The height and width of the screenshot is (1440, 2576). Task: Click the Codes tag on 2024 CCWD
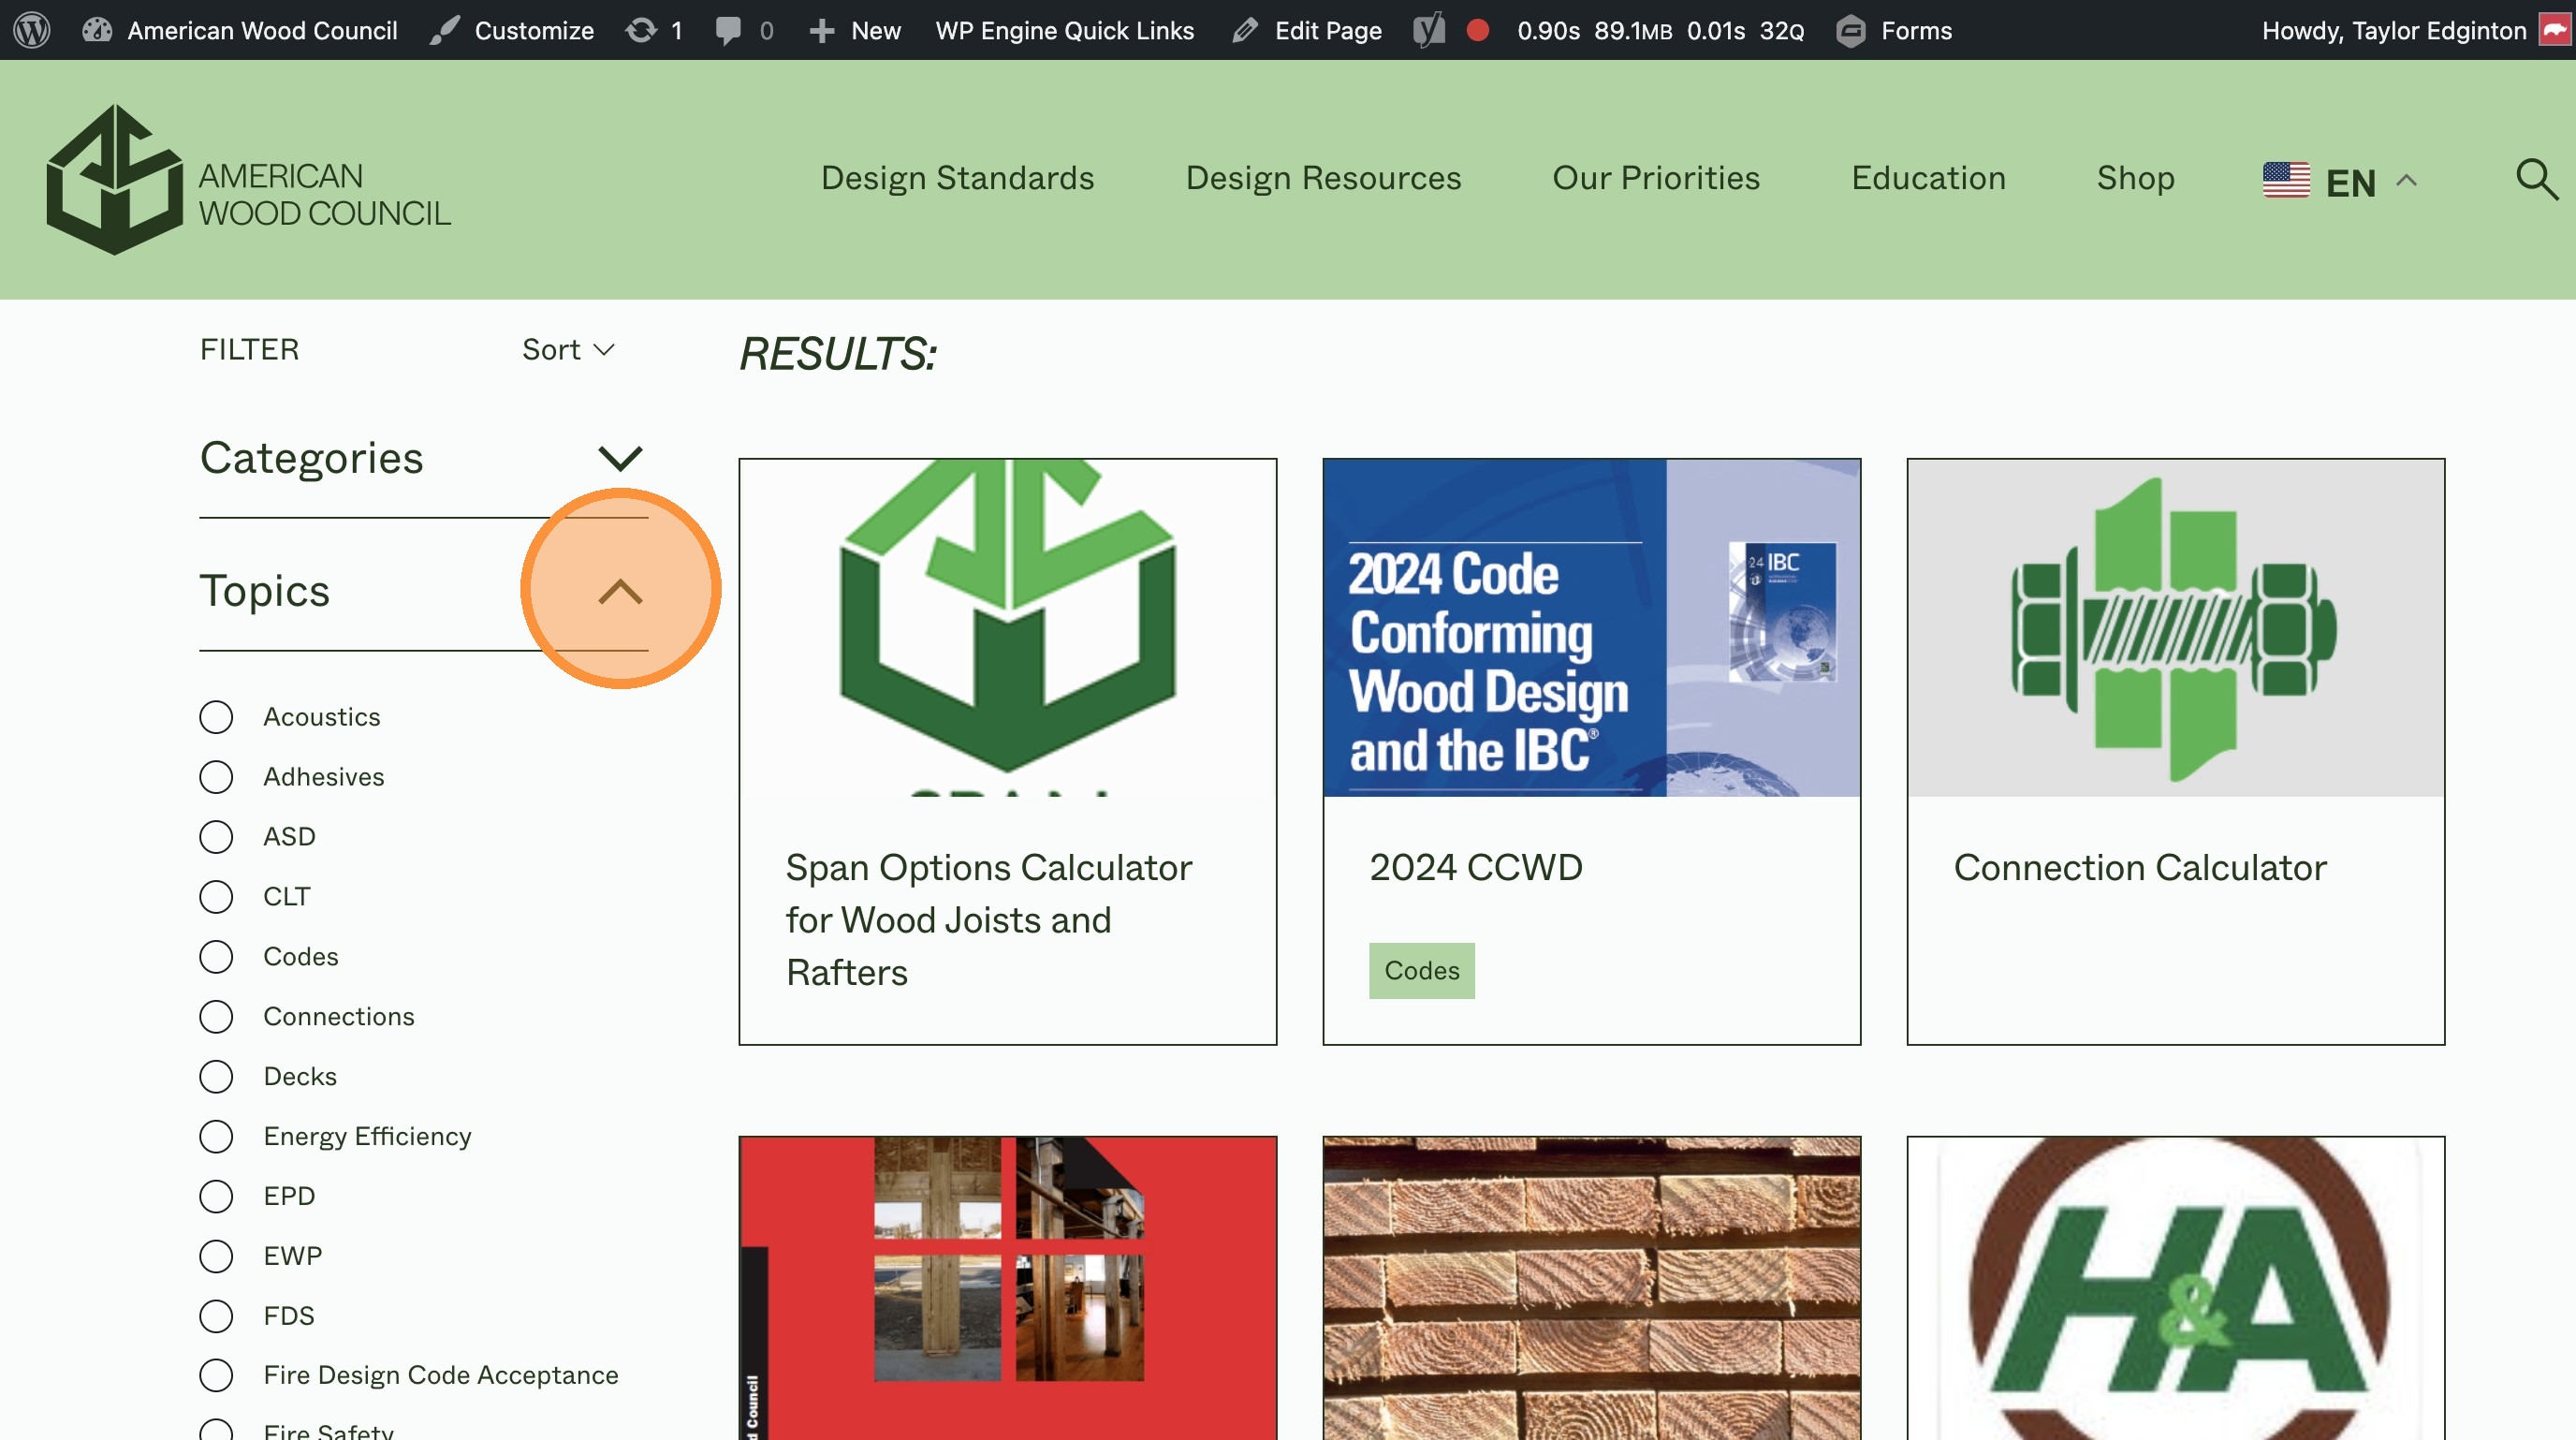click(1421, 970)
